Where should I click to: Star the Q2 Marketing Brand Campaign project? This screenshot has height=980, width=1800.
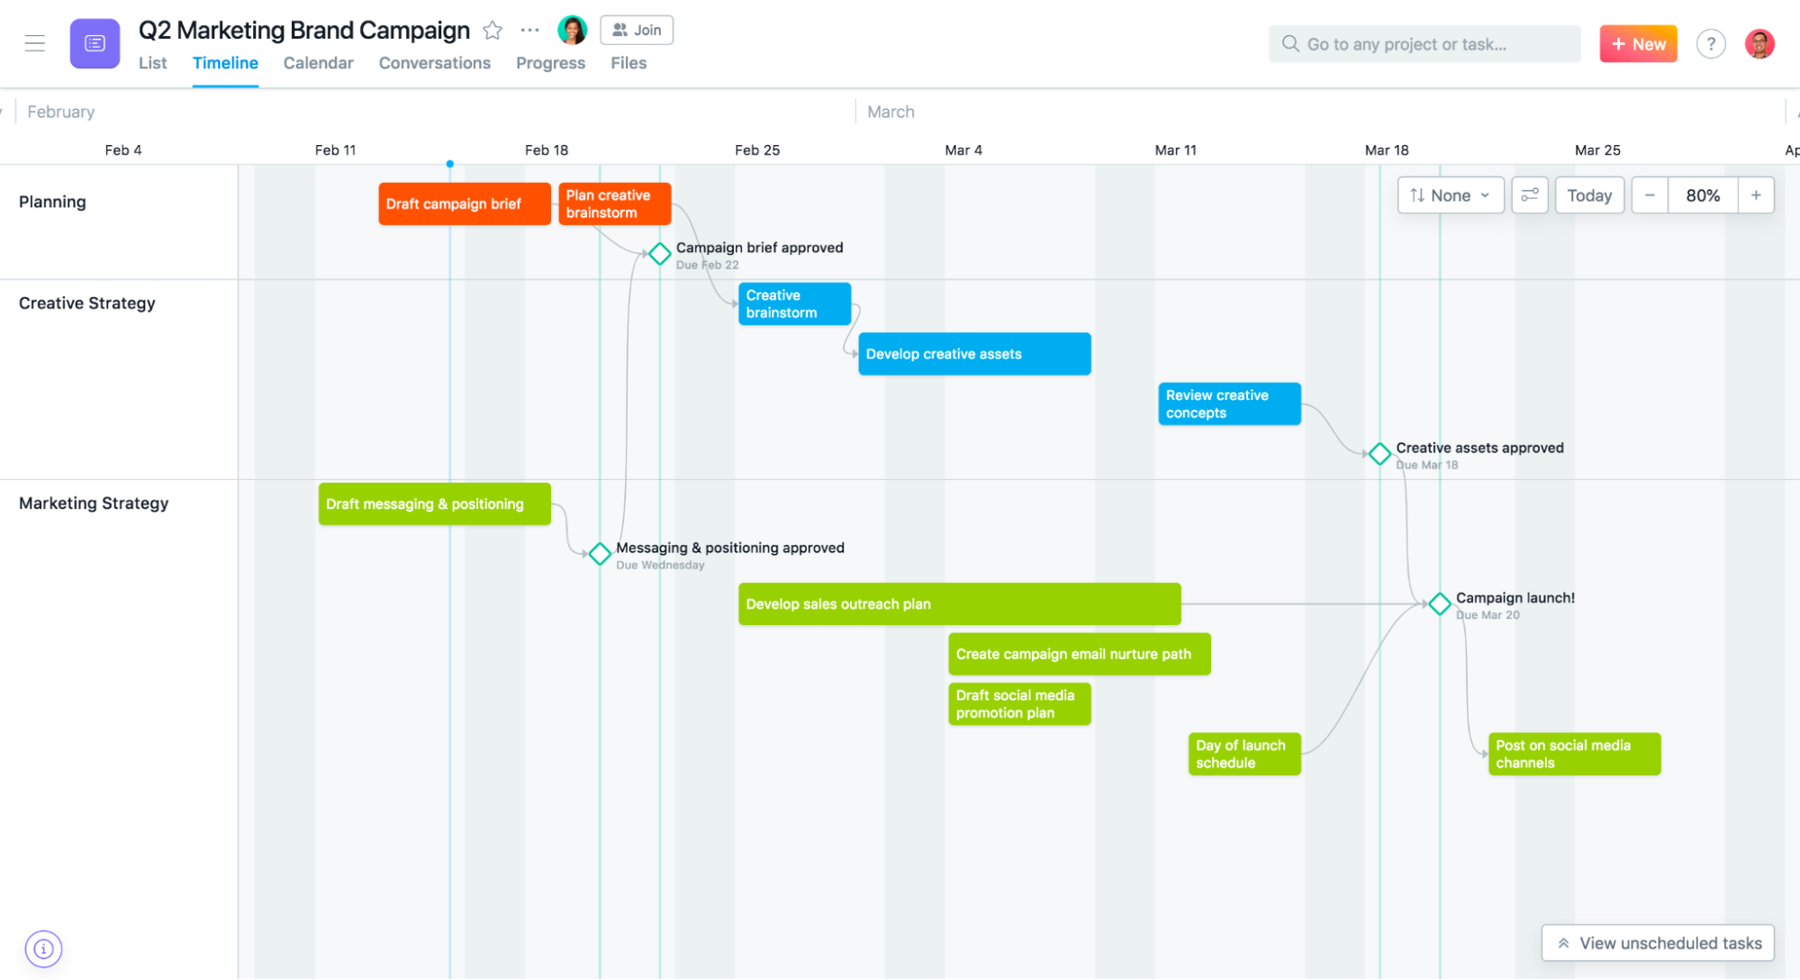[x=493, y=30]
